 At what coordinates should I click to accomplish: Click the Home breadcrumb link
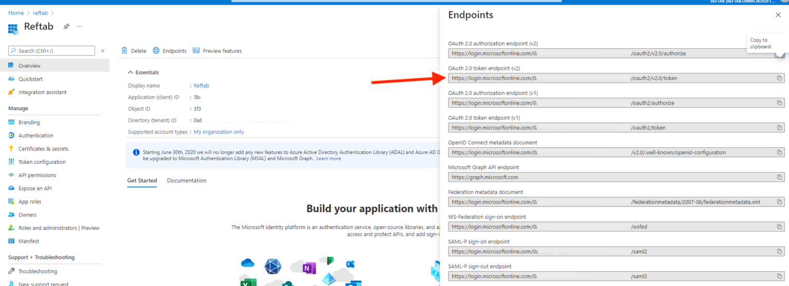point(16,13)
